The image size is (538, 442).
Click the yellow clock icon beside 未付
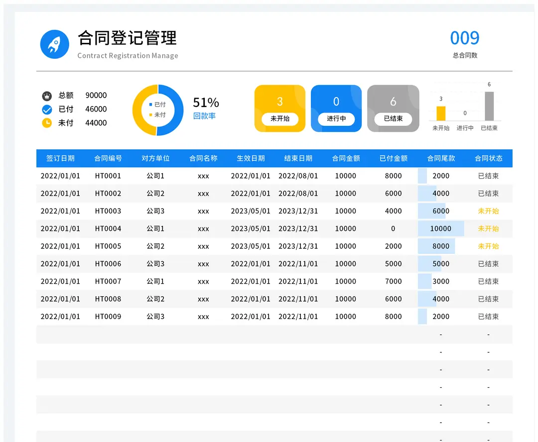tap(47, 123)
